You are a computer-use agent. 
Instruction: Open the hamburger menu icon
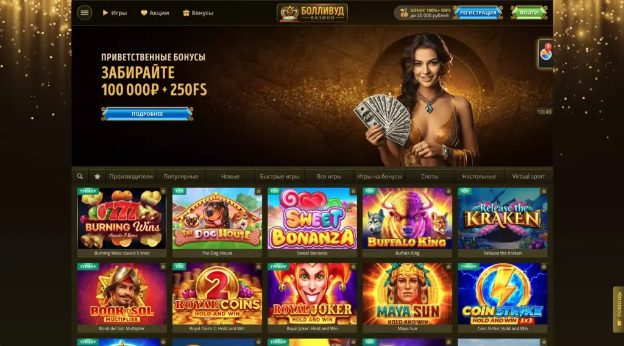pos(84,13)
